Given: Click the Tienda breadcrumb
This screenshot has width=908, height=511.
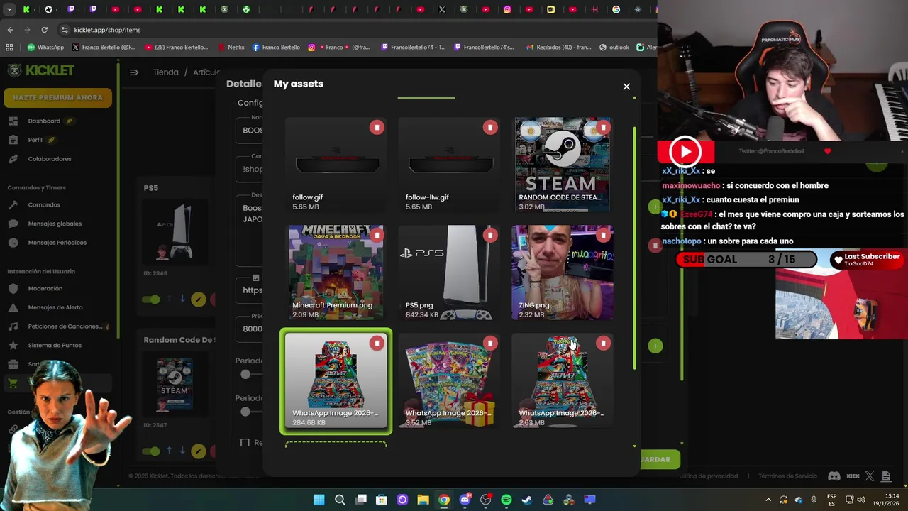Looking at the screenshot, I should [165, 72].
